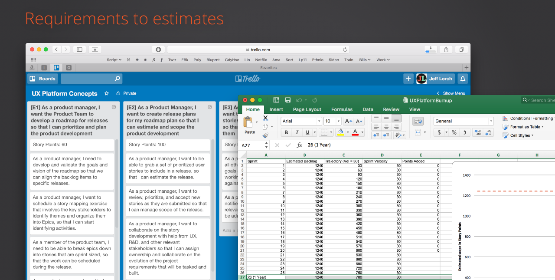Open the Cell Styles menu

pos(518,135)
